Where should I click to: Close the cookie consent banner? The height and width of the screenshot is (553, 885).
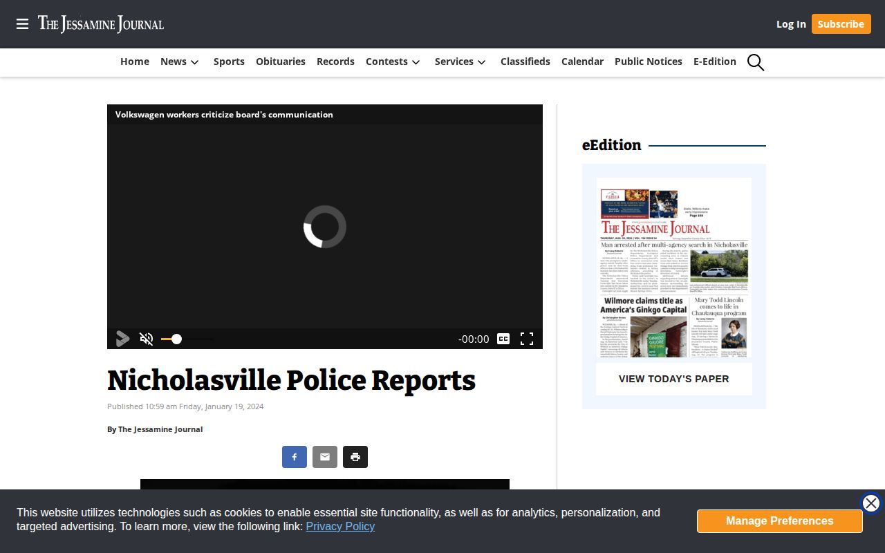click(871, 503)
